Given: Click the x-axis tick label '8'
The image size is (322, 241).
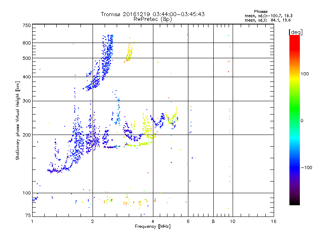Looking at the screenshot, I should click(x=213, y=221).
